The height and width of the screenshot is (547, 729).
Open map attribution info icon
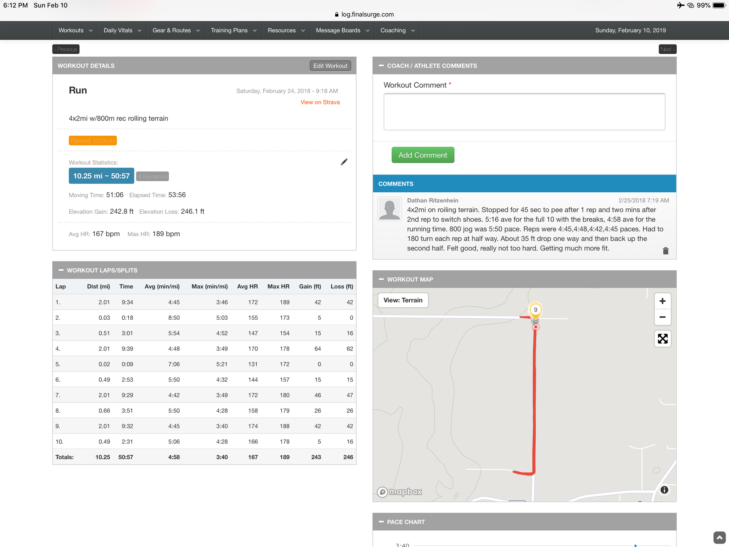point(664,490)
